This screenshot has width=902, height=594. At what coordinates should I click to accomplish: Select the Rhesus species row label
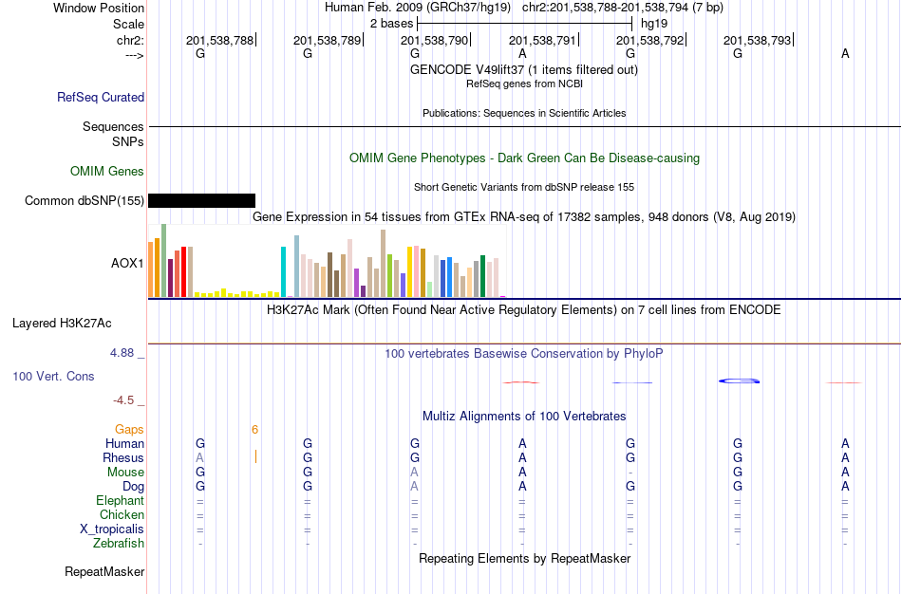[123, 457]
